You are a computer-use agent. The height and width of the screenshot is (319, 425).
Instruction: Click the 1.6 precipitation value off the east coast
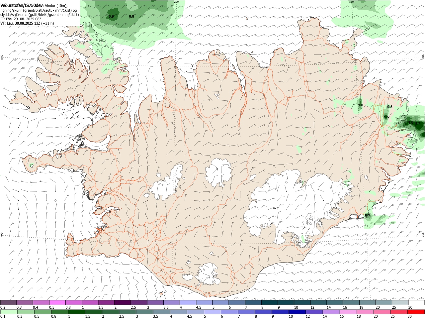tap(411, 123)
